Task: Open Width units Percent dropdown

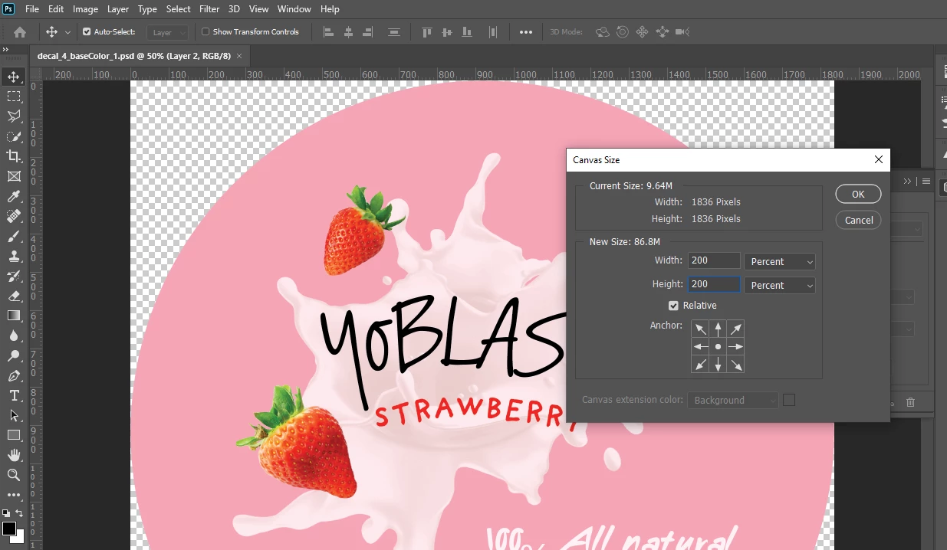Action: [x=780, y=262]
